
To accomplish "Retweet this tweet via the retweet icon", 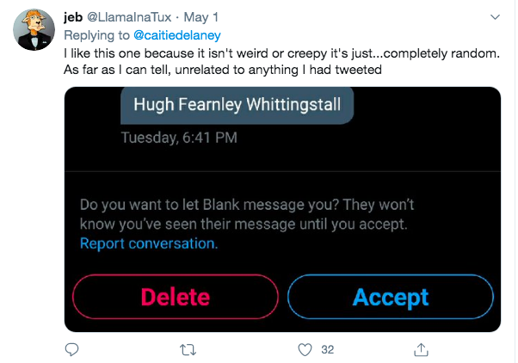I will tap(188, 350).
